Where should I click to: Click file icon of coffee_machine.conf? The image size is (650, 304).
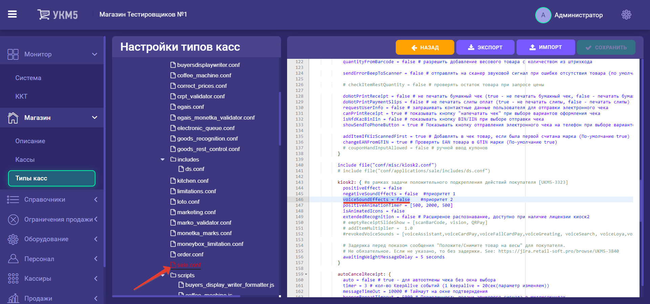(x=173, y=75)
